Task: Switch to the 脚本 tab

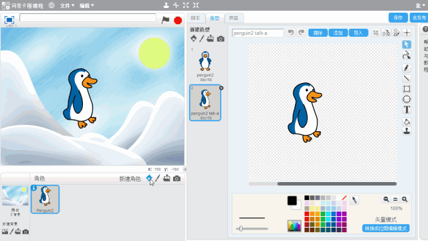Action: pyautogui.click(x=195, y=18)
